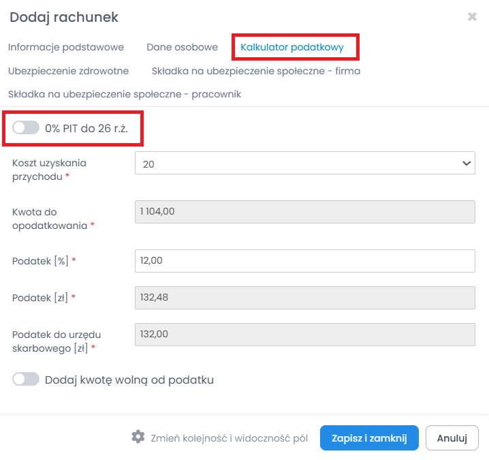Select the Podatek [zł] amount field
The width and height of the screenshot is (489, 460).
(304, 297)
